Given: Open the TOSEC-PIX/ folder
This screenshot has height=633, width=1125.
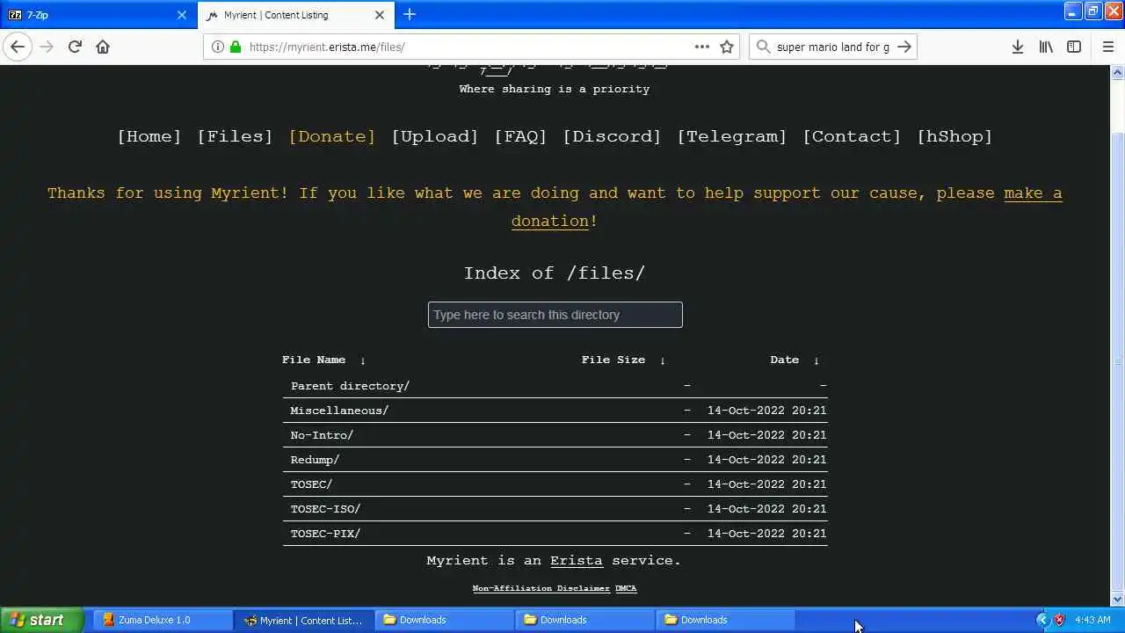Looking at the screenshot, I should tap(325, 534).
